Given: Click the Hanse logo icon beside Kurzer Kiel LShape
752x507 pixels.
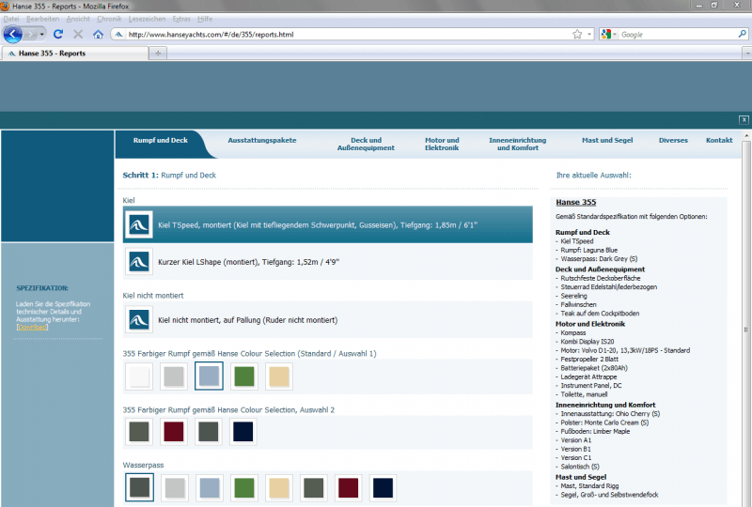Looking at the screenshot, I should [138, 262].
